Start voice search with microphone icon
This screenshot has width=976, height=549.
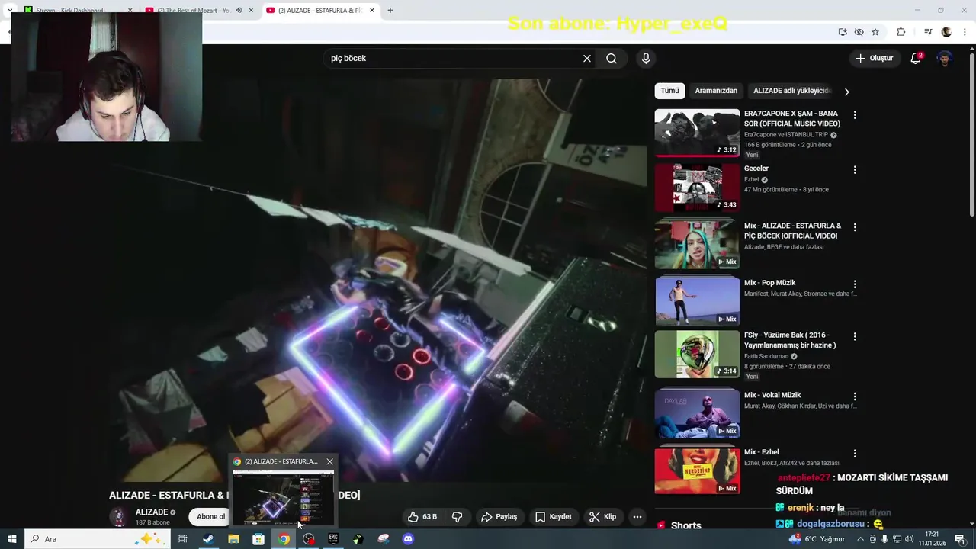point(646,59)
